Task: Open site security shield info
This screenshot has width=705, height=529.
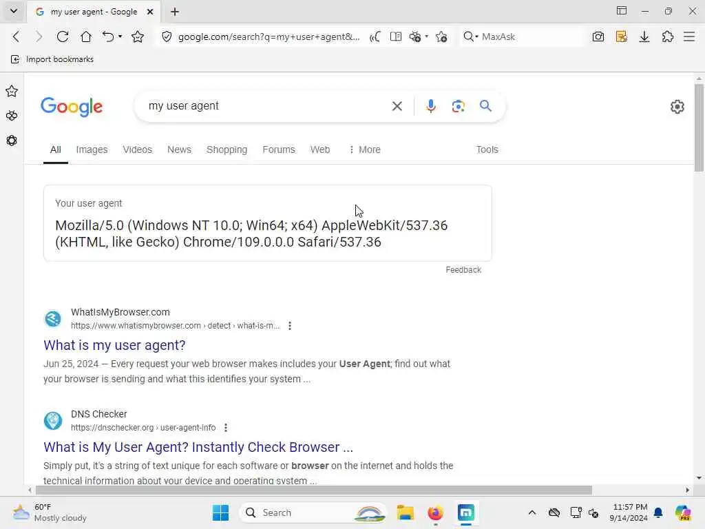Action: (x=167, y=37)
